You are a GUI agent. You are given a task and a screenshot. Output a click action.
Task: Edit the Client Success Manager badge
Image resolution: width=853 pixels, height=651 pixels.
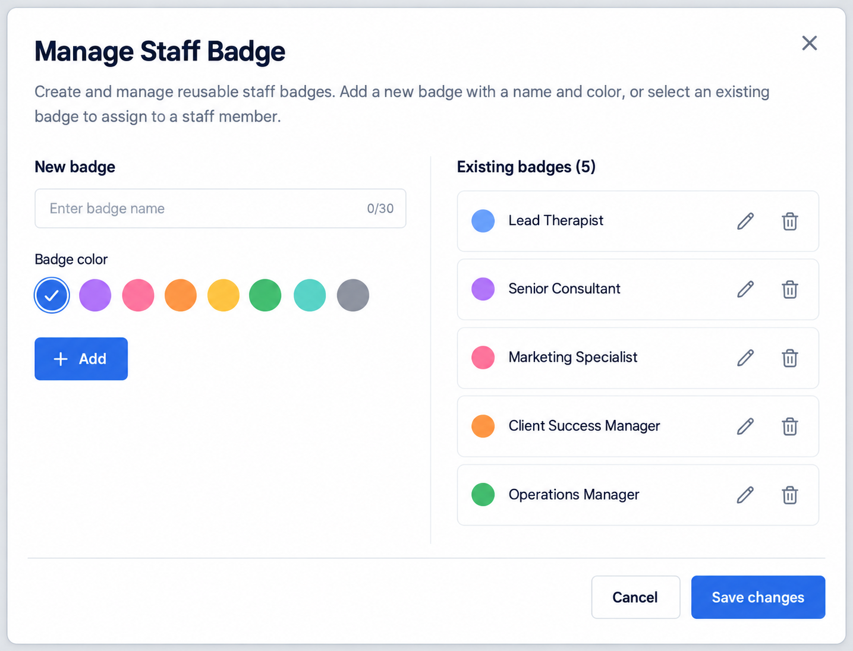(745, 426)
